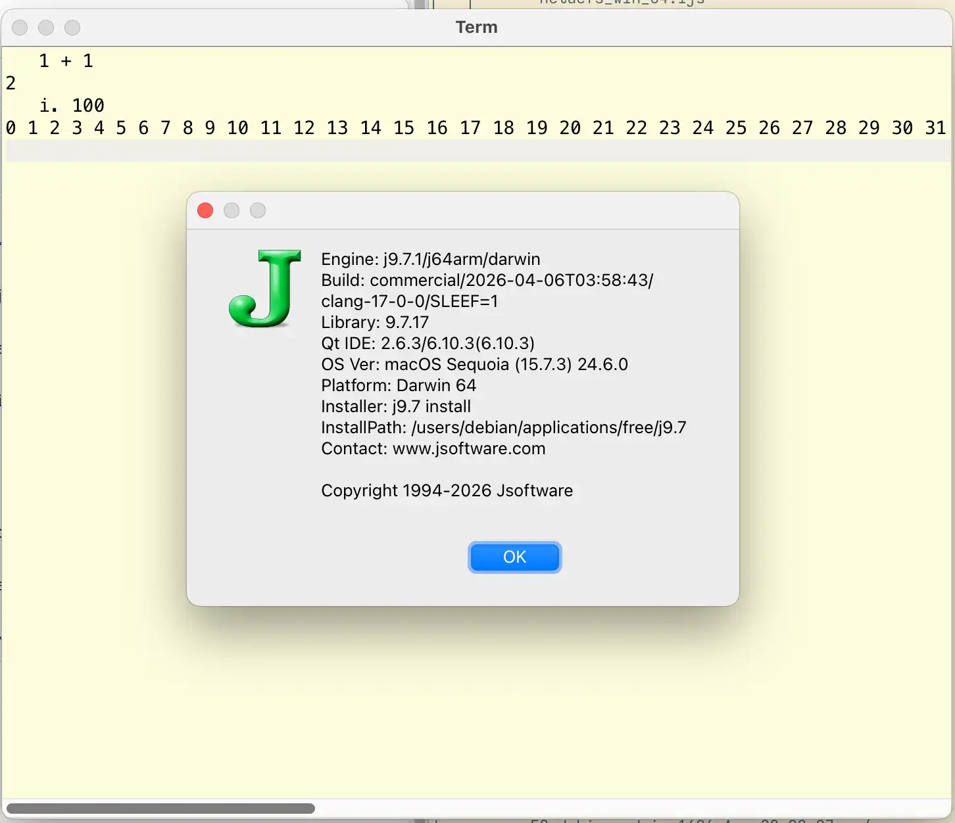This screenshot has height=823, width=955.
Task: Click the 'InstallPath: /users/debian/applications/free/j9.7' line
Action: (x=504, y=427)
